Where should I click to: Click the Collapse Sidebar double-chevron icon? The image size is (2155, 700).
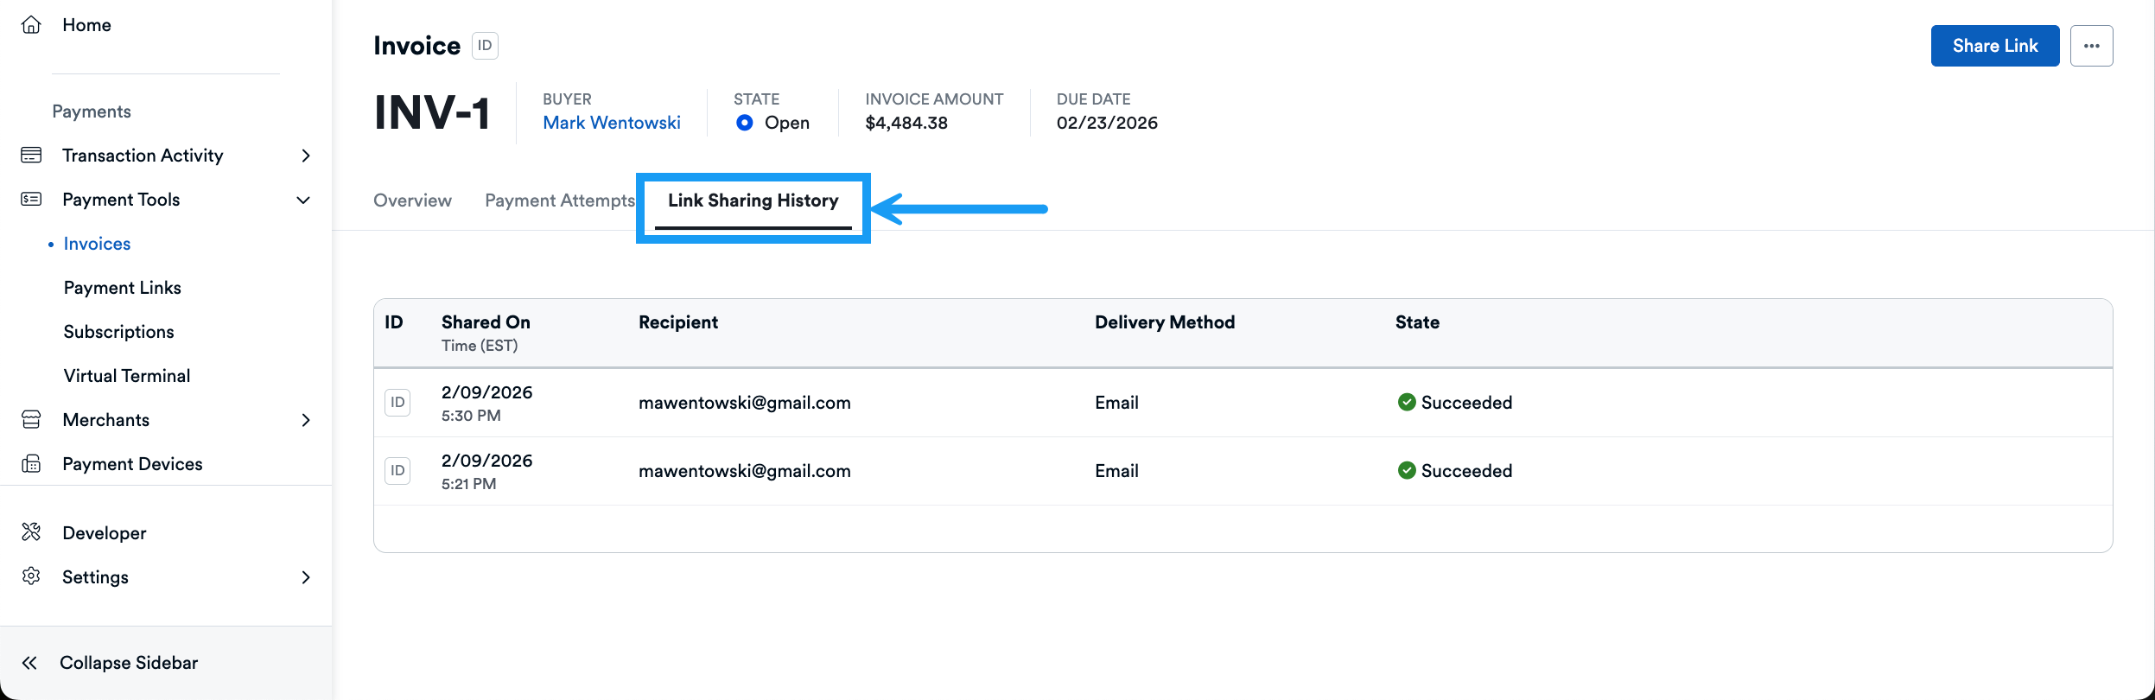29,663
